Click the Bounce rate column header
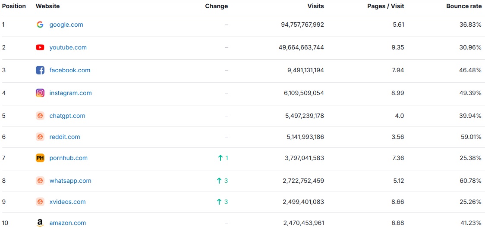This screenshot has height=231, width=485. click(x=464, y=6)
